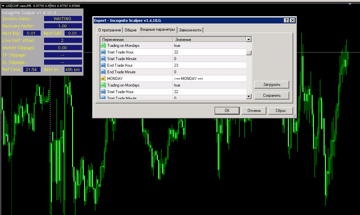Open the Зависимости tab
The width and height of the screenshot is (360, 215).
[190, 30]
